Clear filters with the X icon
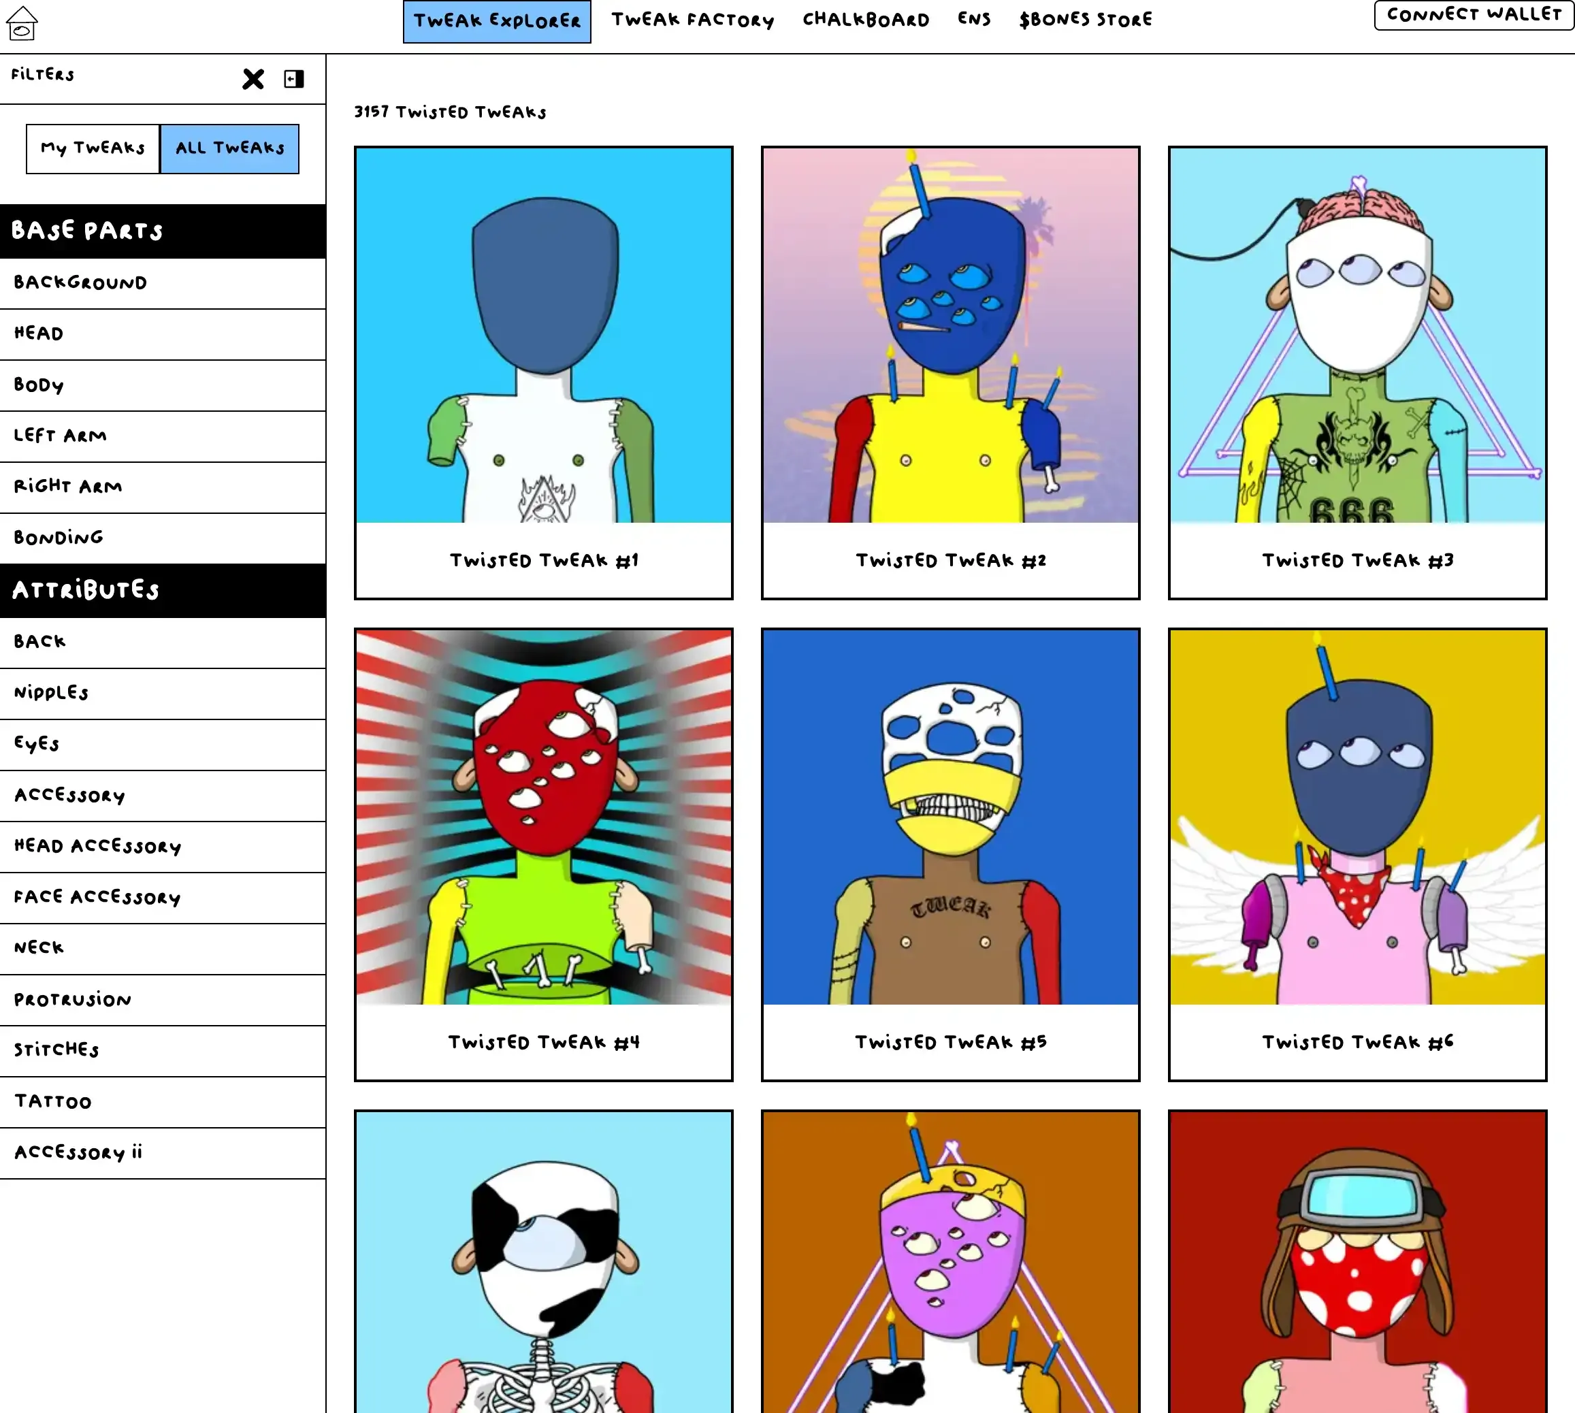Viewport: 1575px width, 1413px height. coord(253,78)
